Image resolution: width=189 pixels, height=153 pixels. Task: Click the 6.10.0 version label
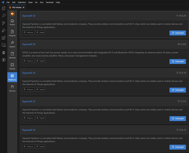182,44
